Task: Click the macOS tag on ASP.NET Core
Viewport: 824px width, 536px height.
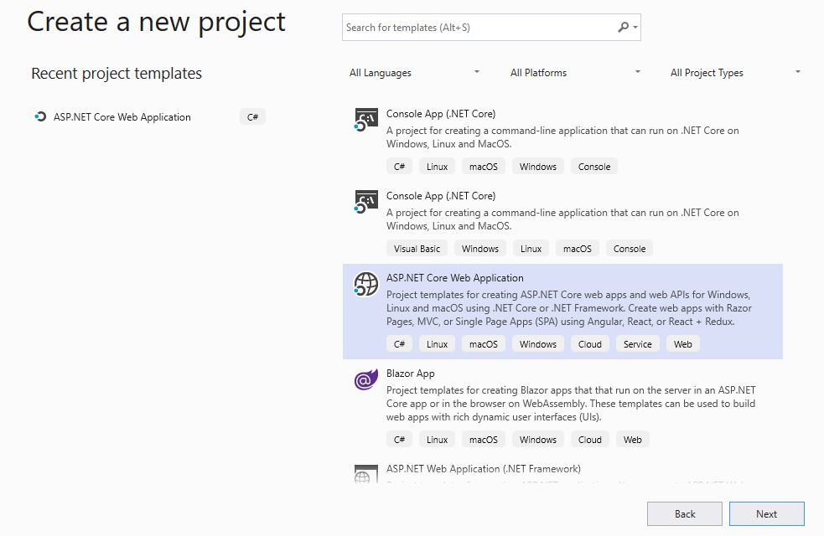Action: 483,344
